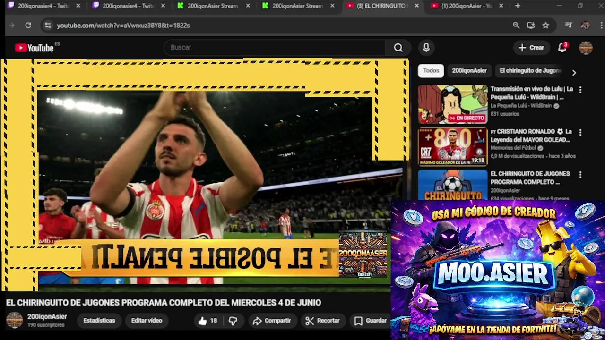605x340 pixels.
Task: Select the 200iqonAsier filter chip
Action: pos(469,70)
